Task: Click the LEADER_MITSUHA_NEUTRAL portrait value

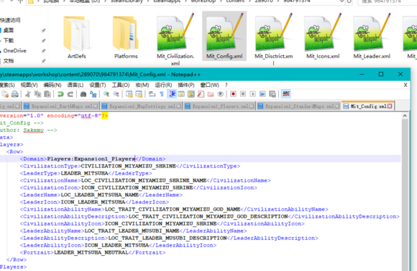Action: coord(91,252)
